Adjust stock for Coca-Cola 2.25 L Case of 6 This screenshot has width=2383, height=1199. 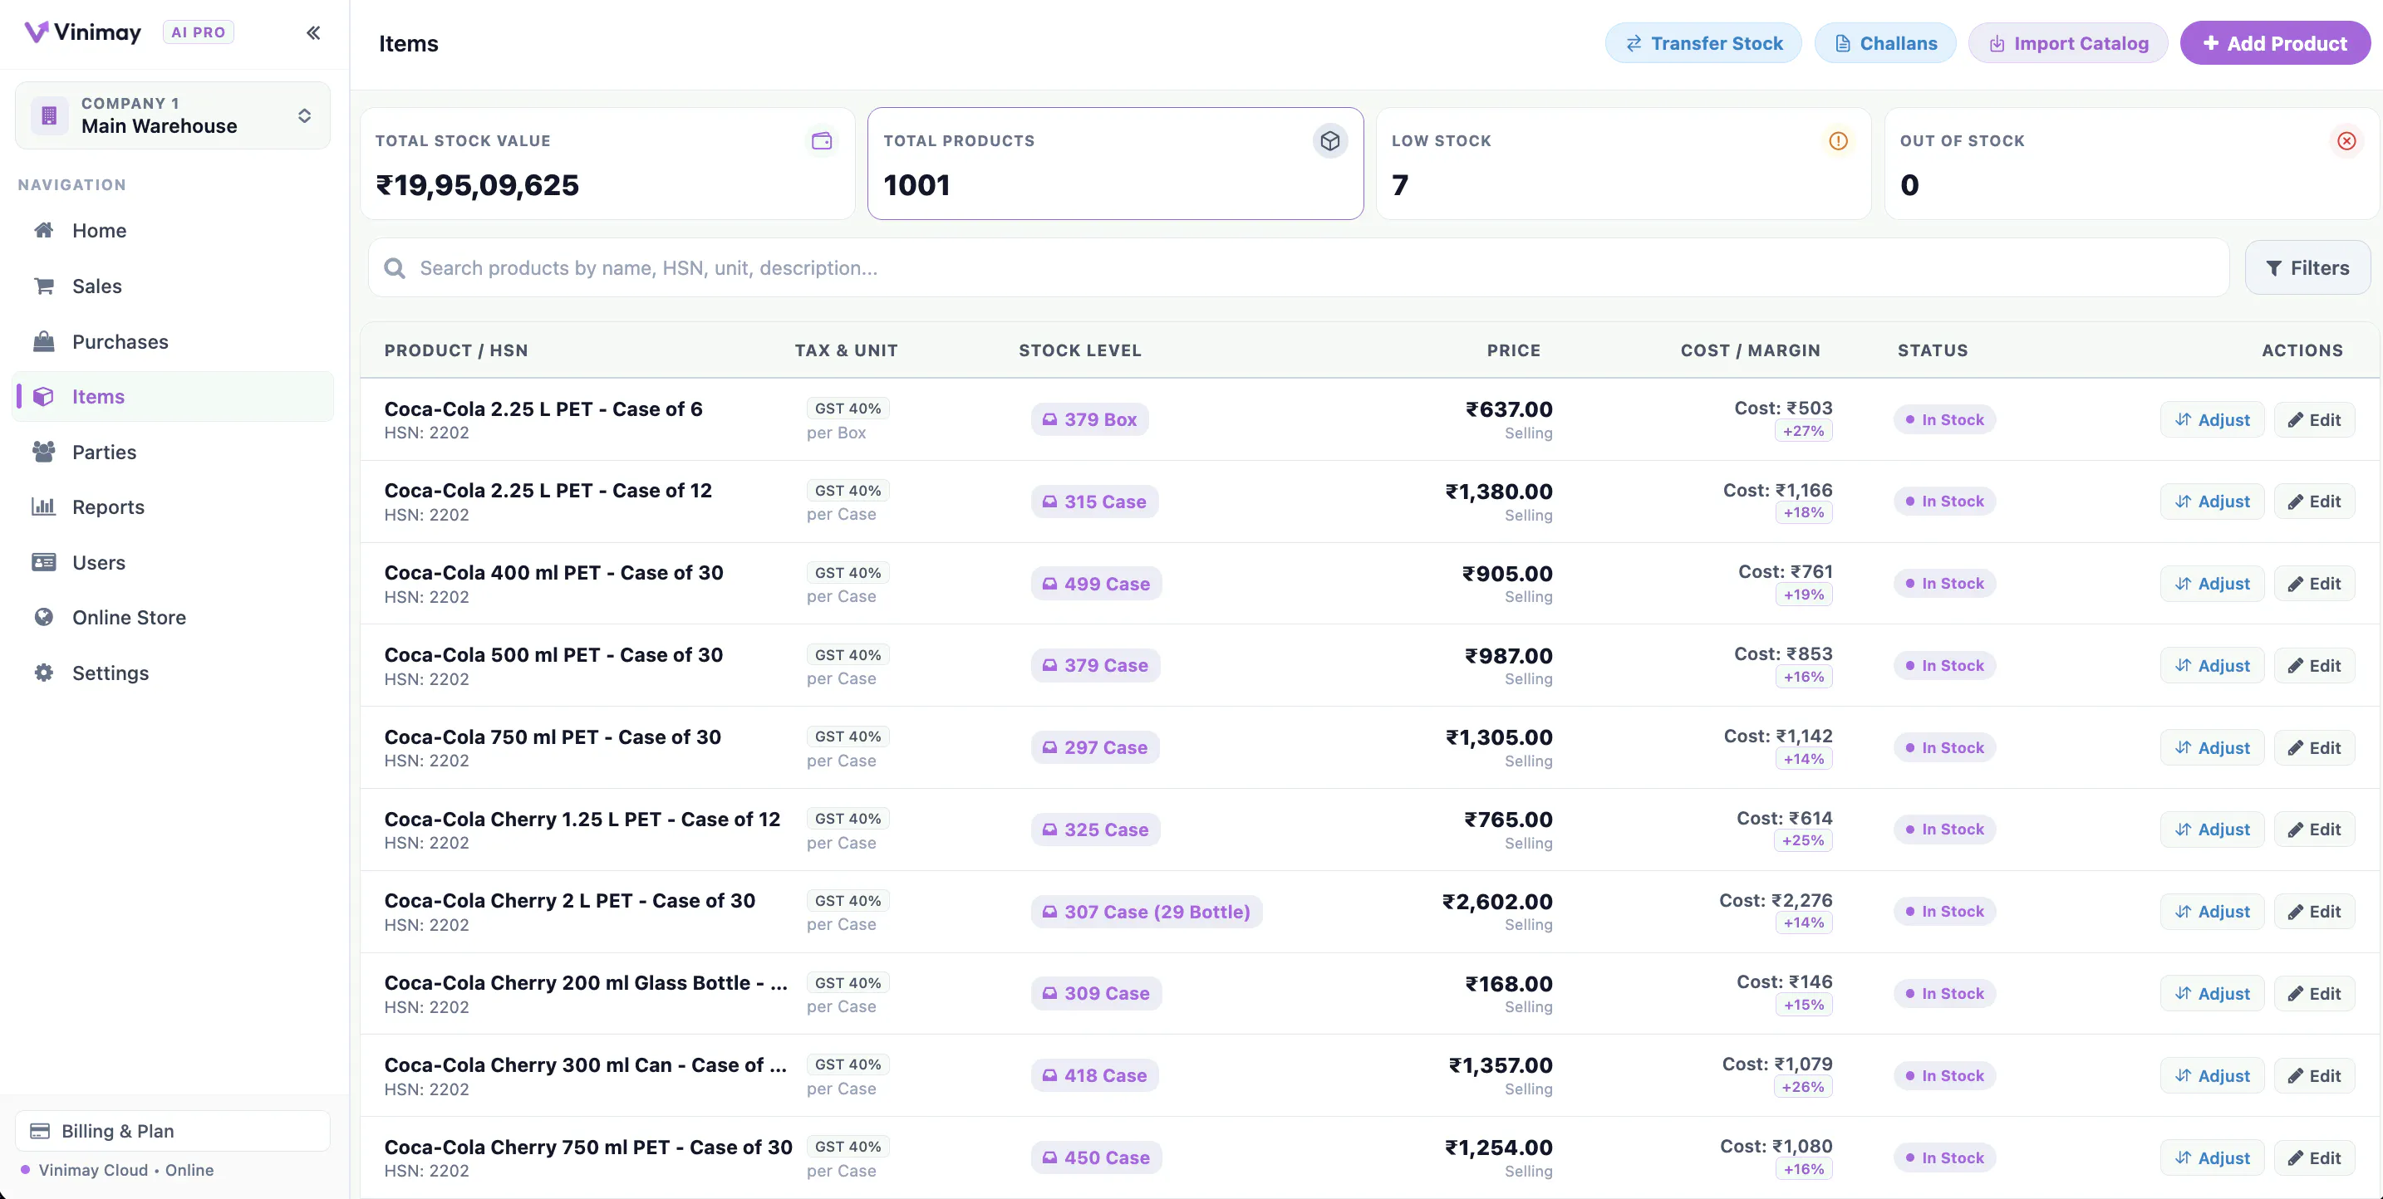(x=2212, y=419)
